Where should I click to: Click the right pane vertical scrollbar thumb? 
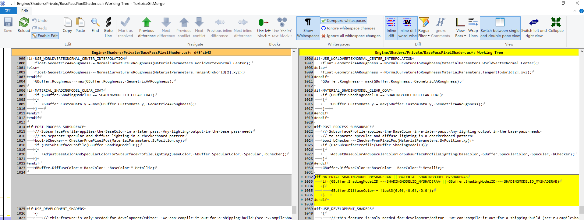(x=582, y=209)
